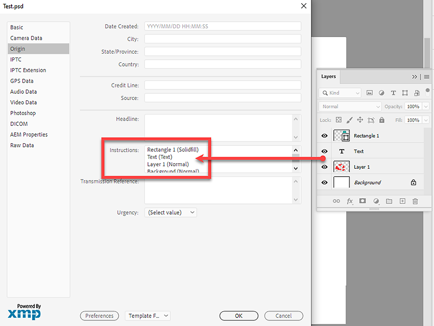Click the Credit Line input field
This screenshot has width=434, height=326.
[x=223, y=85]
